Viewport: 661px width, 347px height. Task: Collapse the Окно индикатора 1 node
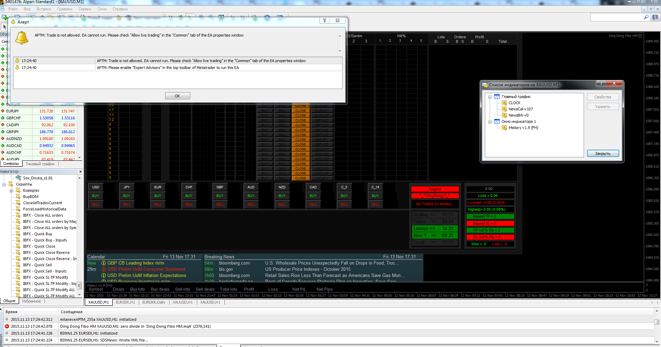[490, 122]
